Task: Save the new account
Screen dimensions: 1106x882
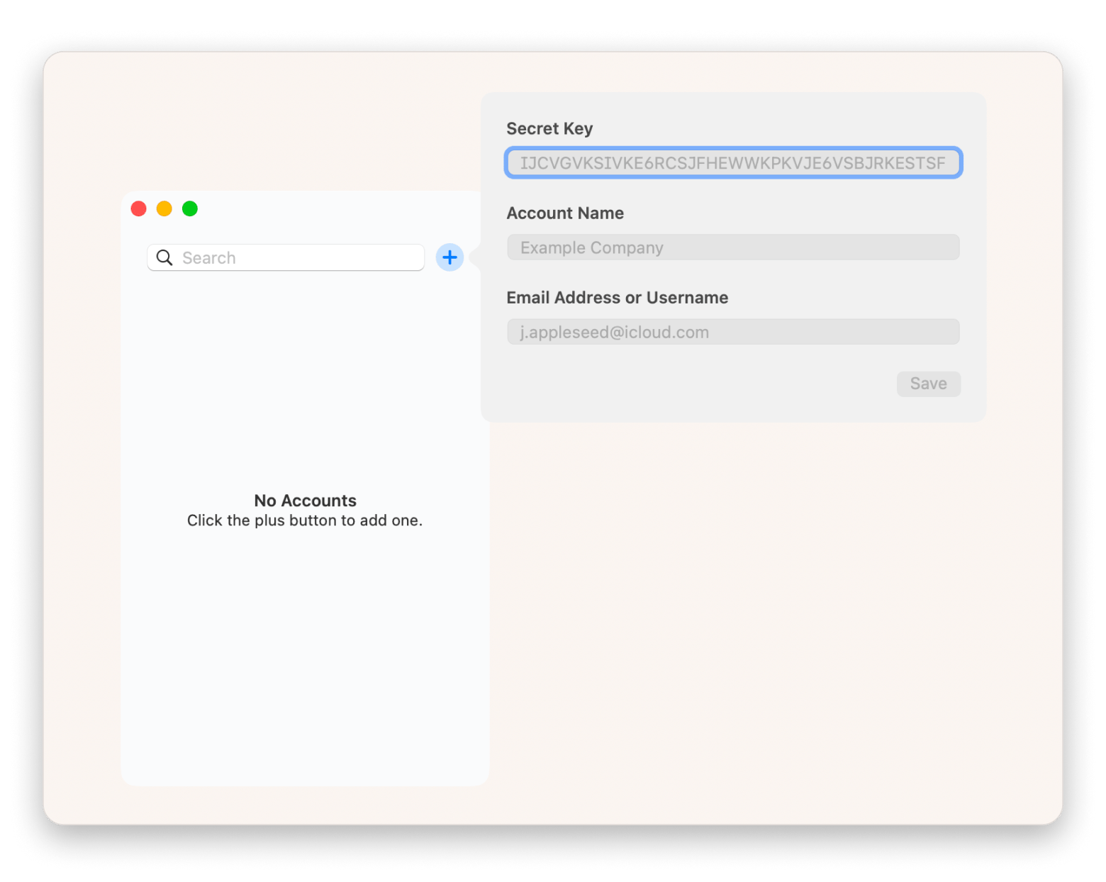Action: [928, 384]
